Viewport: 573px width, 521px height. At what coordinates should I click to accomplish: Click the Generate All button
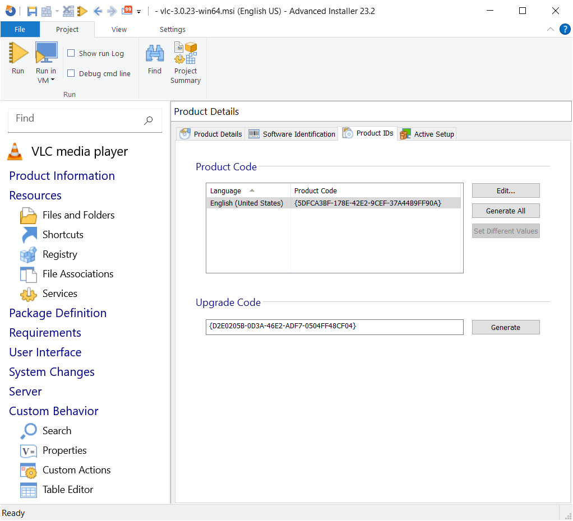point(505,211)
